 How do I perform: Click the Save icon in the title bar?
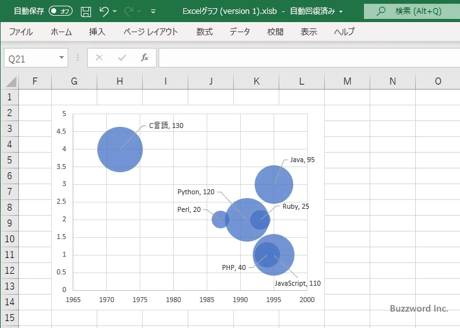pyautogui.click(x=86, y=11)
